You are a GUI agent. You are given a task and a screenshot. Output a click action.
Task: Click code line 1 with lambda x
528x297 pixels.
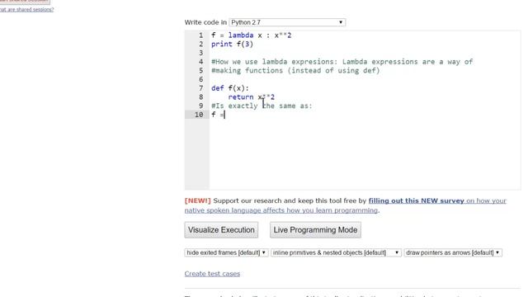pyautogui.click(x=251, y=35)
